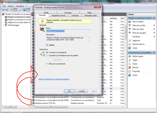
Task: Open the Azione menu
Action: (11, 6)
